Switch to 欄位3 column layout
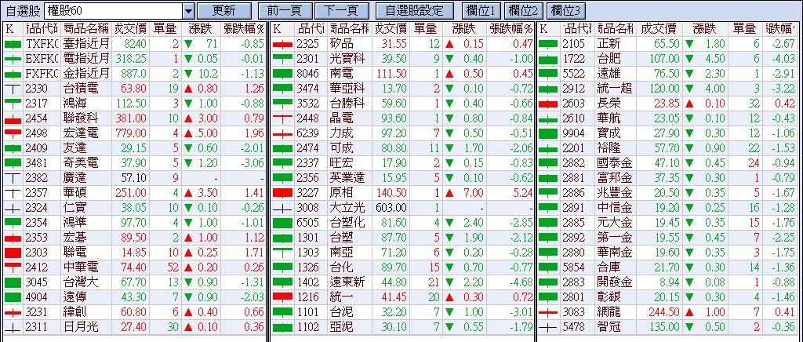The image size is (803, 342). click(566, 9)
